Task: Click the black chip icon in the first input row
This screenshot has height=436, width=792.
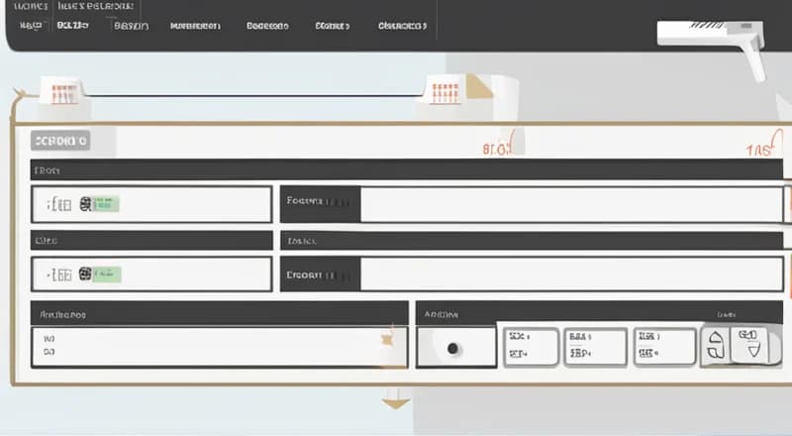Action: pos(85,205)
